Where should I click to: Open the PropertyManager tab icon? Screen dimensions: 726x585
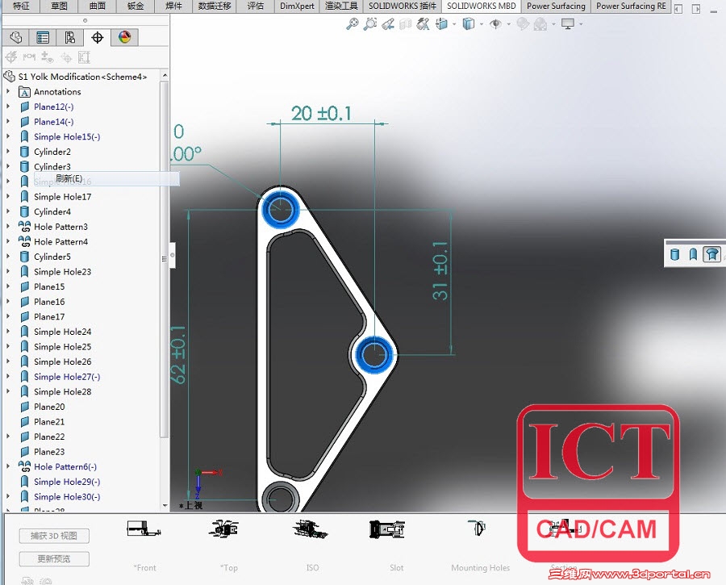point(43,37)
